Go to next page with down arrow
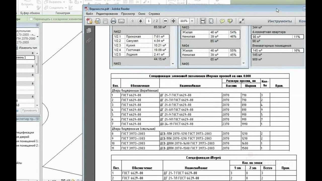Image resolution: width=322 pixels, height=181 pixels. tap(141, 21)
